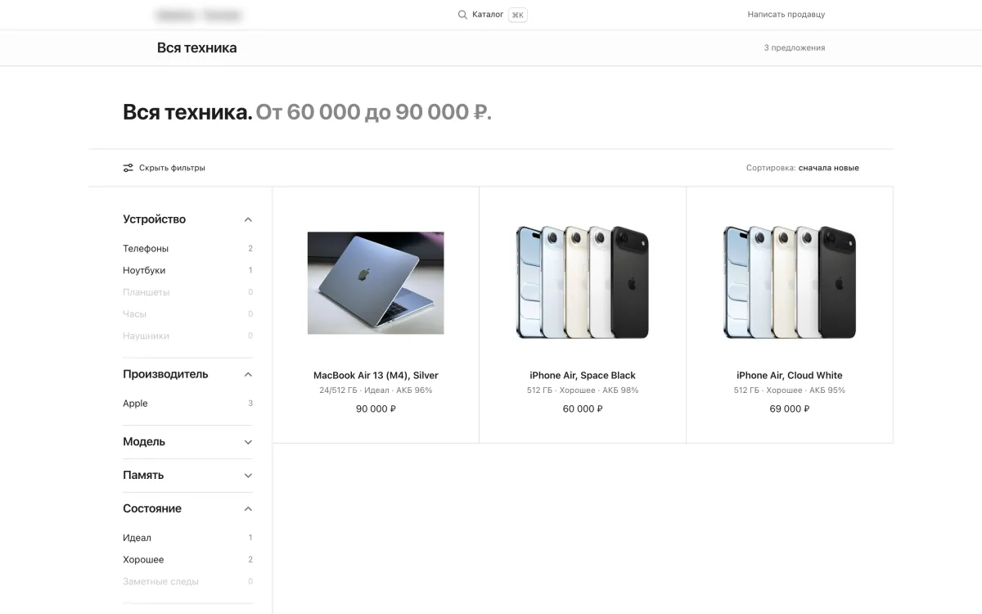Collapse the Состояние filter section

click(x=187, y=509)
